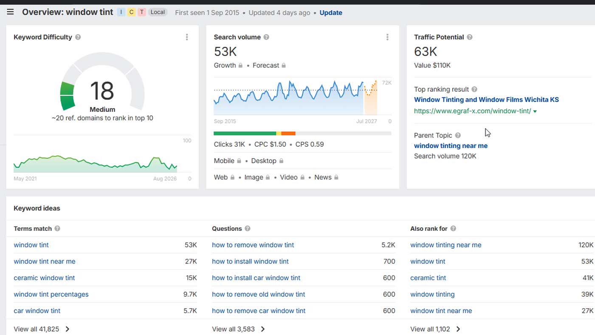The width and height of the screenshot is (595, 335).
Task: Expand View all 3,583 questions
Action: point(238,329)
